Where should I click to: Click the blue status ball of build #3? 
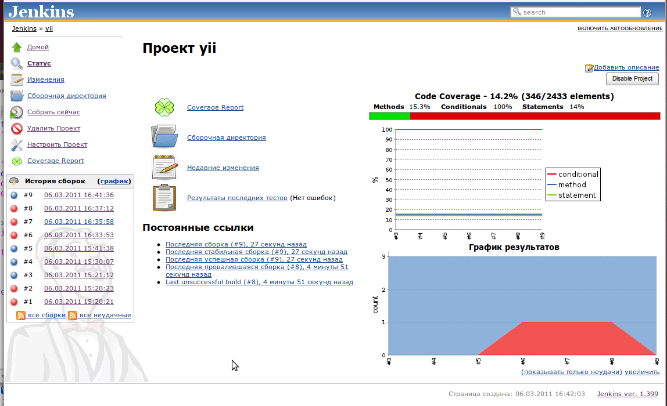pos(14,275)
